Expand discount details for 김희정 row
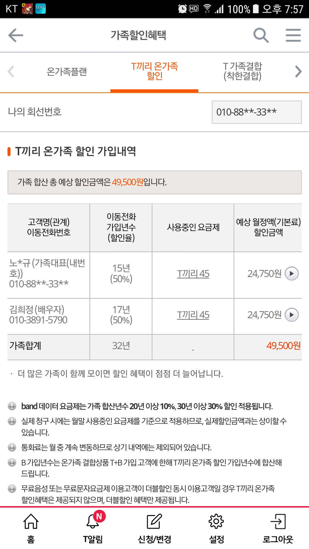 pyautogui.click(x=292, y=315)
